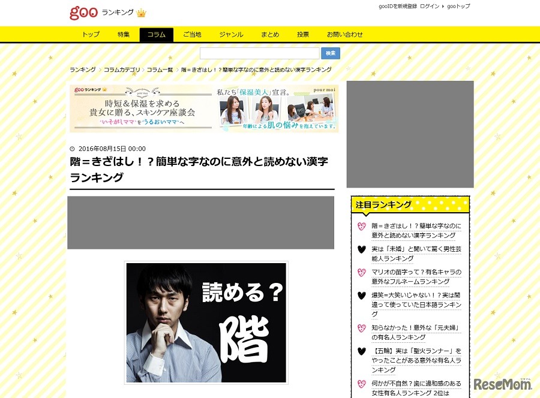Screen dimensions: 540x398
Task: Open 【五輪】聖火ランナー ranking link
Action: coord(416,360)
